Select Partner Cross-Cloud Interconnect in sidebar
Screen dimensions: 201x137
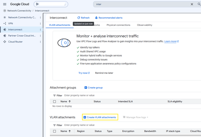click(x=22, y=36)
